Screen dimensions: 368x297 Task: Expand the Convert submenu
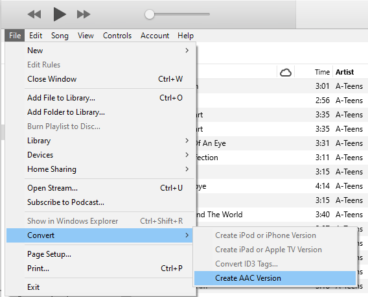(100, 235)
